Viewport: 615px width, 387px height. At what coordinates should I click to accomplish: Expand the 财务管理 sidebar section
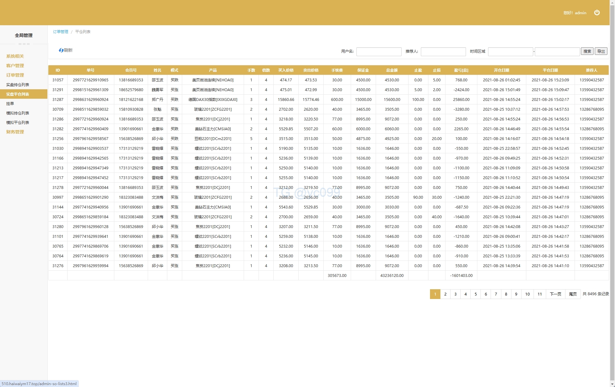click(x=15, y=132)
